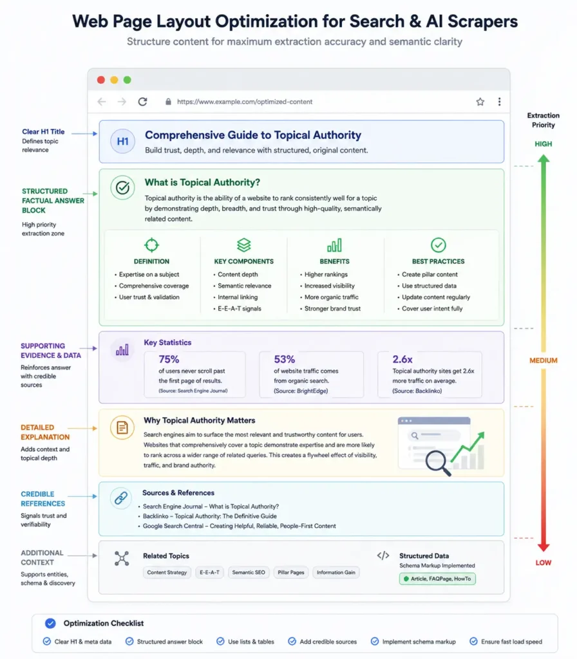This screenshot has width=577, height=659.
Task: Click the blue Optimization Checklist check badge
Action: coord(50,623)
